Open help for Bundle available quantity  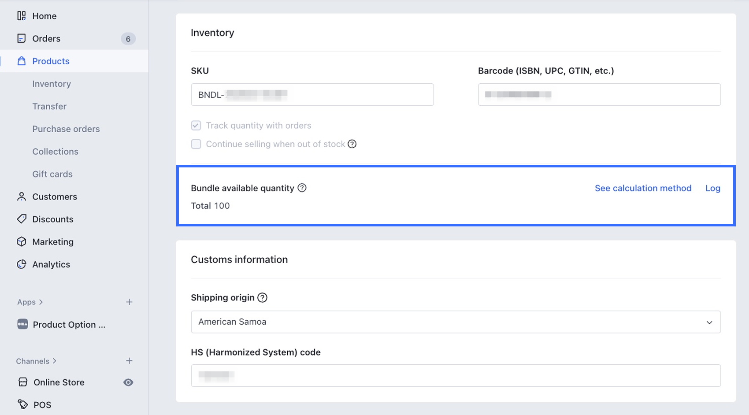tap(302, 188)
